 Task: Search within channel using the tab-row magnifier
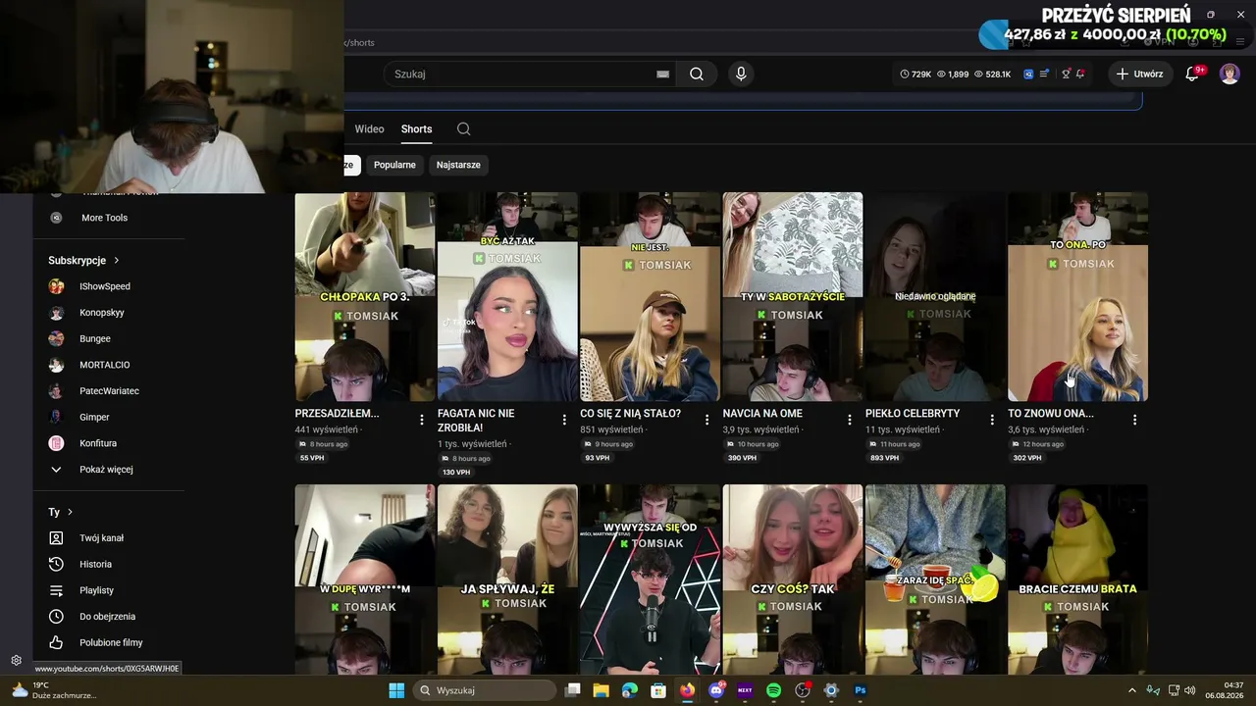coord(464,128)
